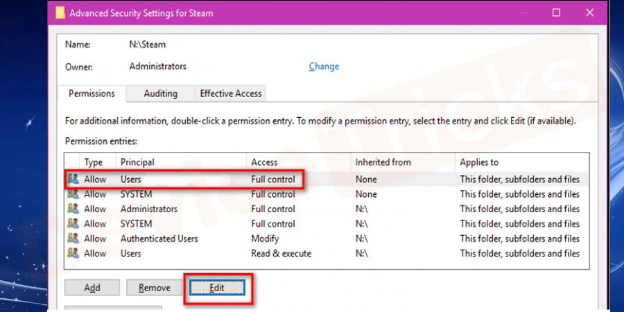
Task: Click the Edit button
Action: (217, 287)
